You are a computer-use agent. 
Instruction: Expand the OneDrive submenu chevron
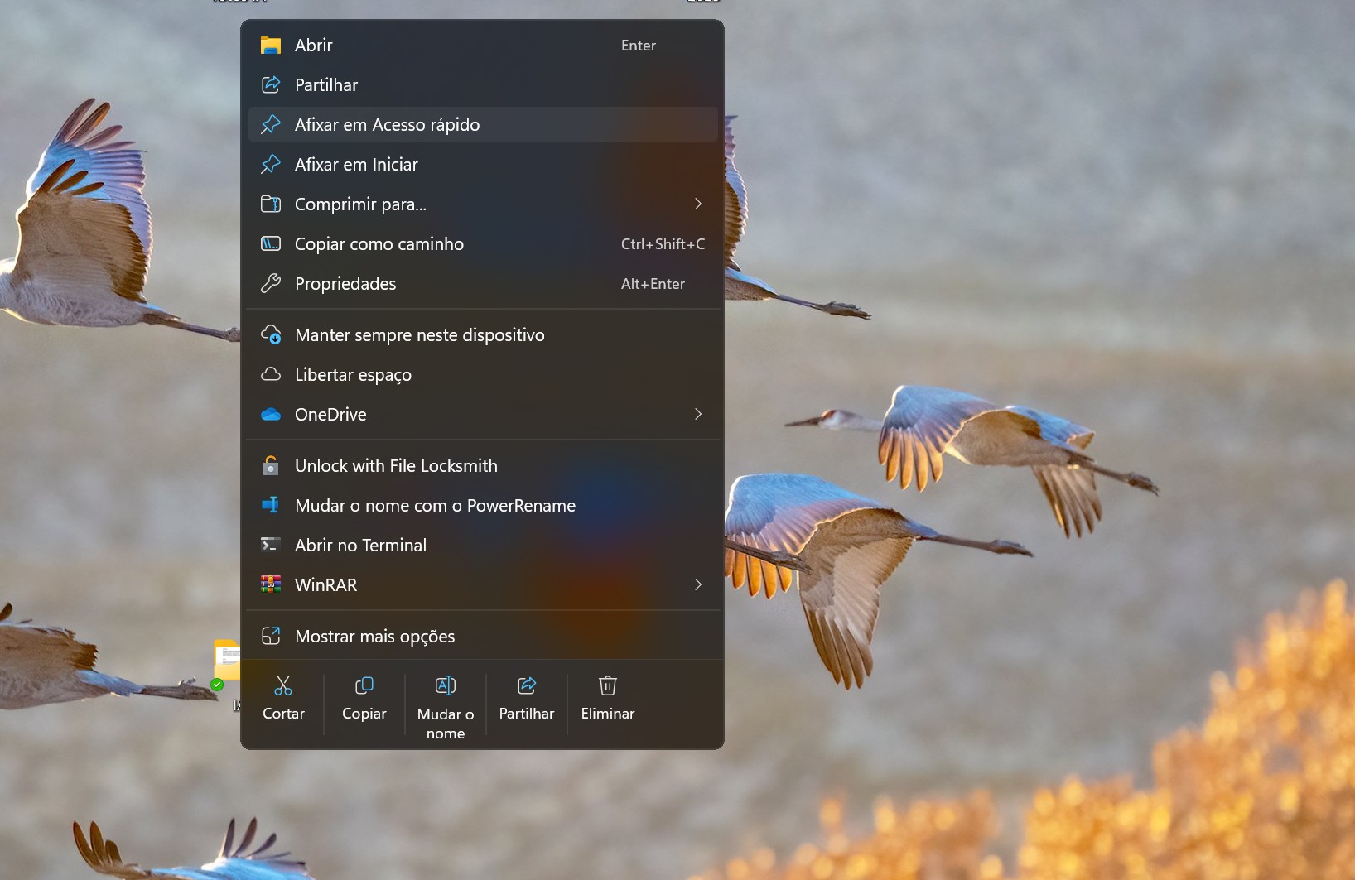click(698, 415)
